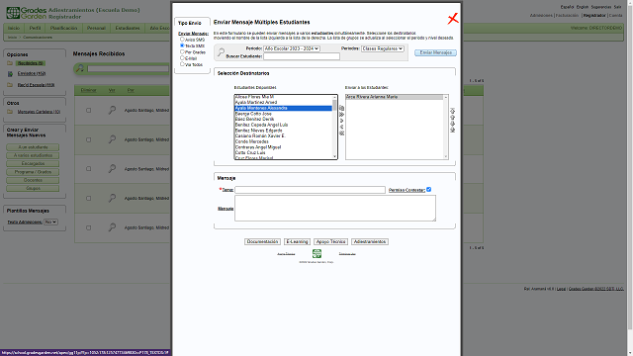This screenshot has width=633, height=356.
Task: Click the Enviados sent icon
Action: click(x=10, y=74)
